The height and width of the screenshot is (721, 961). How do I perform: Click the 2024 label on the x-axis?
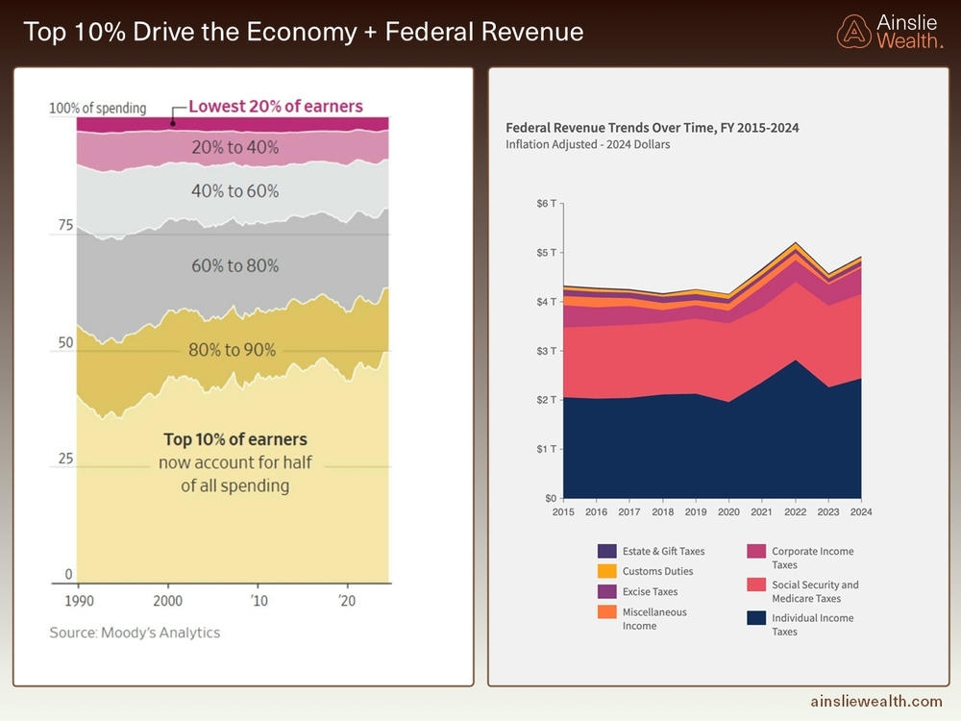pos(860,512)
